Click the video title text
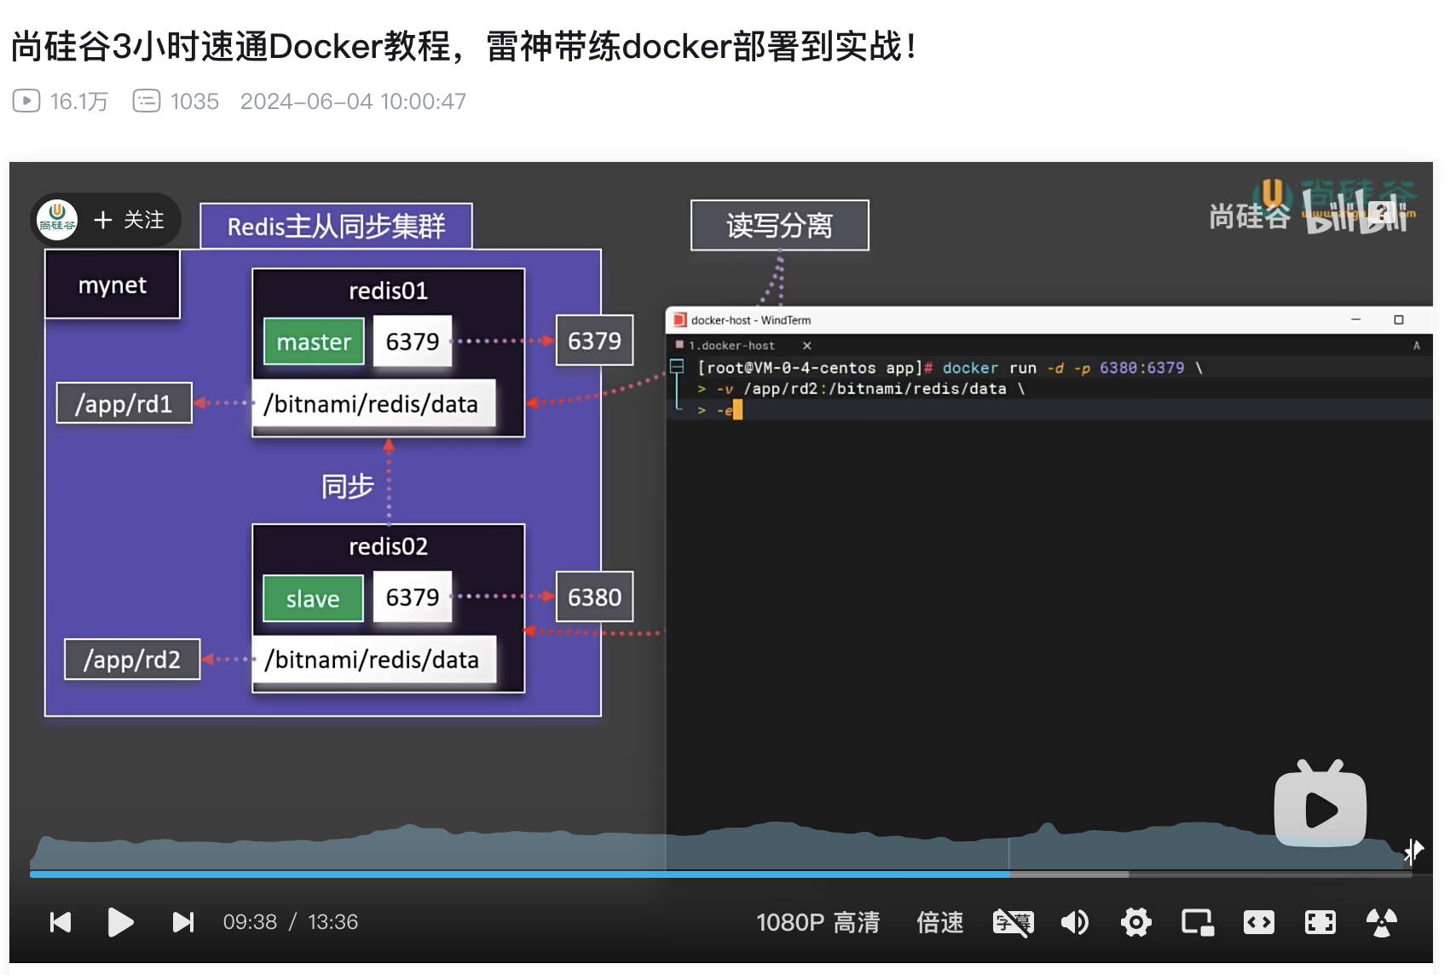Screen dimensions: 1456x975 [x=464, y=46]
